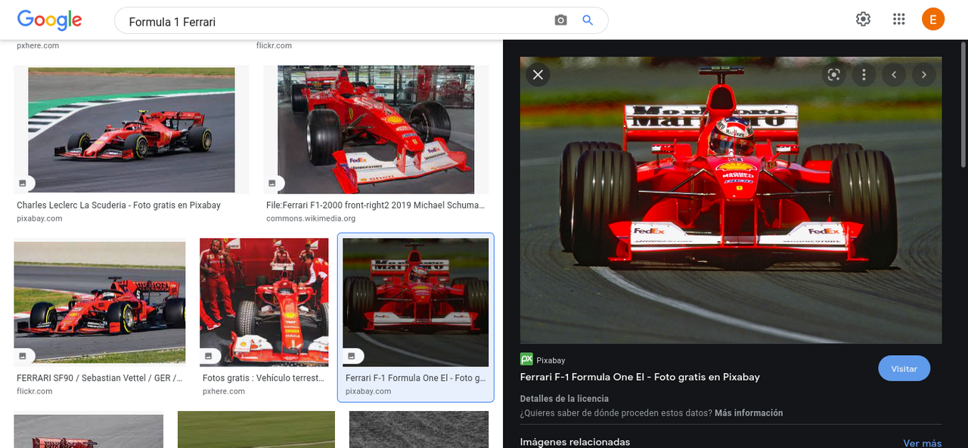
Task: Open the Charles Leclerc La Scuderia thumbnail
Action: coord(132,129)
